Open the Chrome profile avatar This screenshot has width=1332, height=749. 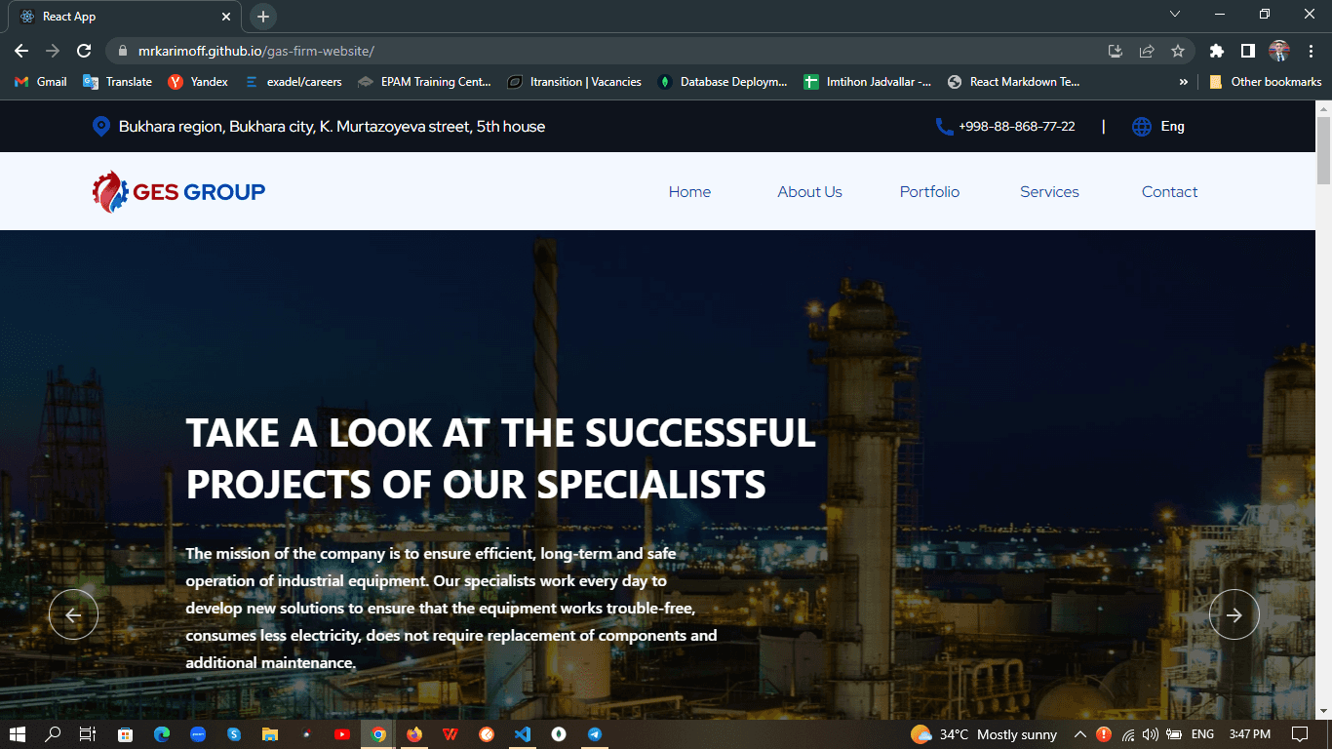click(x=1279, y=50)
